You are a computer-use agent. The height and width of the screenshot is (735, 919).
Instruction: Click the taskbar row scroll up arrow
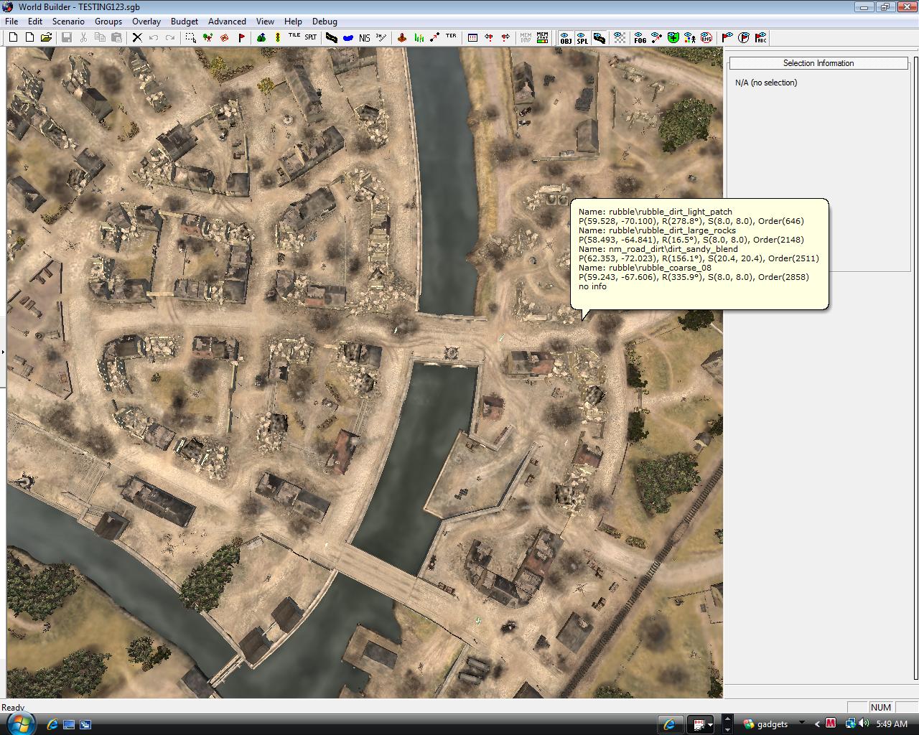point(727,718)
